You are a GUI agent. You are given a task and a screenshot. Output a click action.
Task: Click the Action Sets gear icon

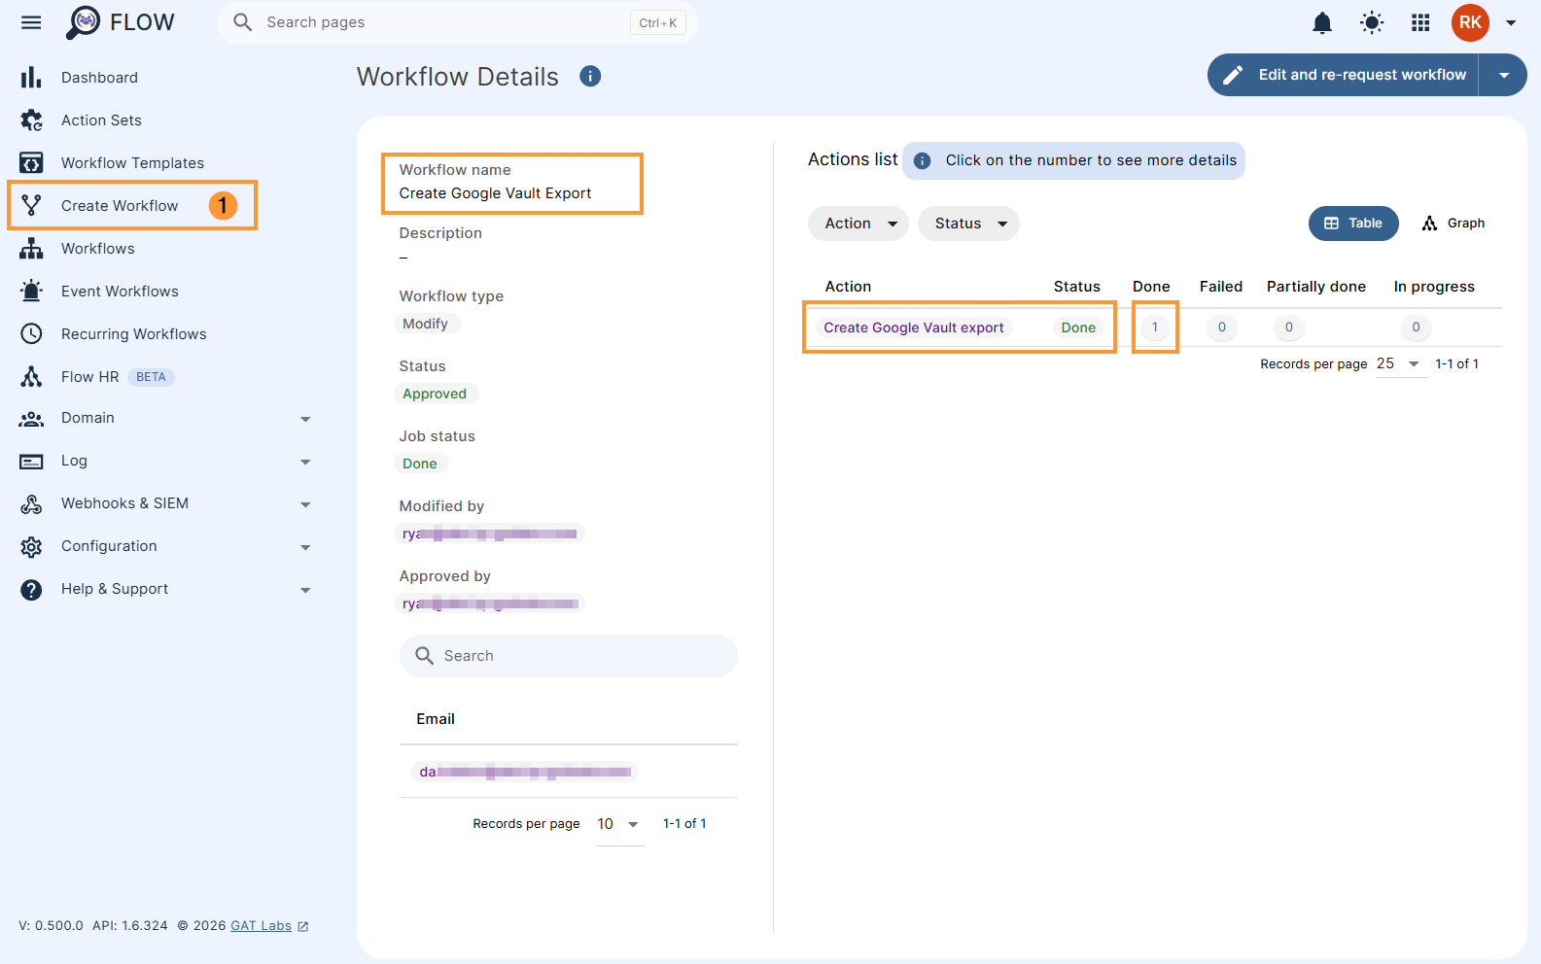pos(31,120)
